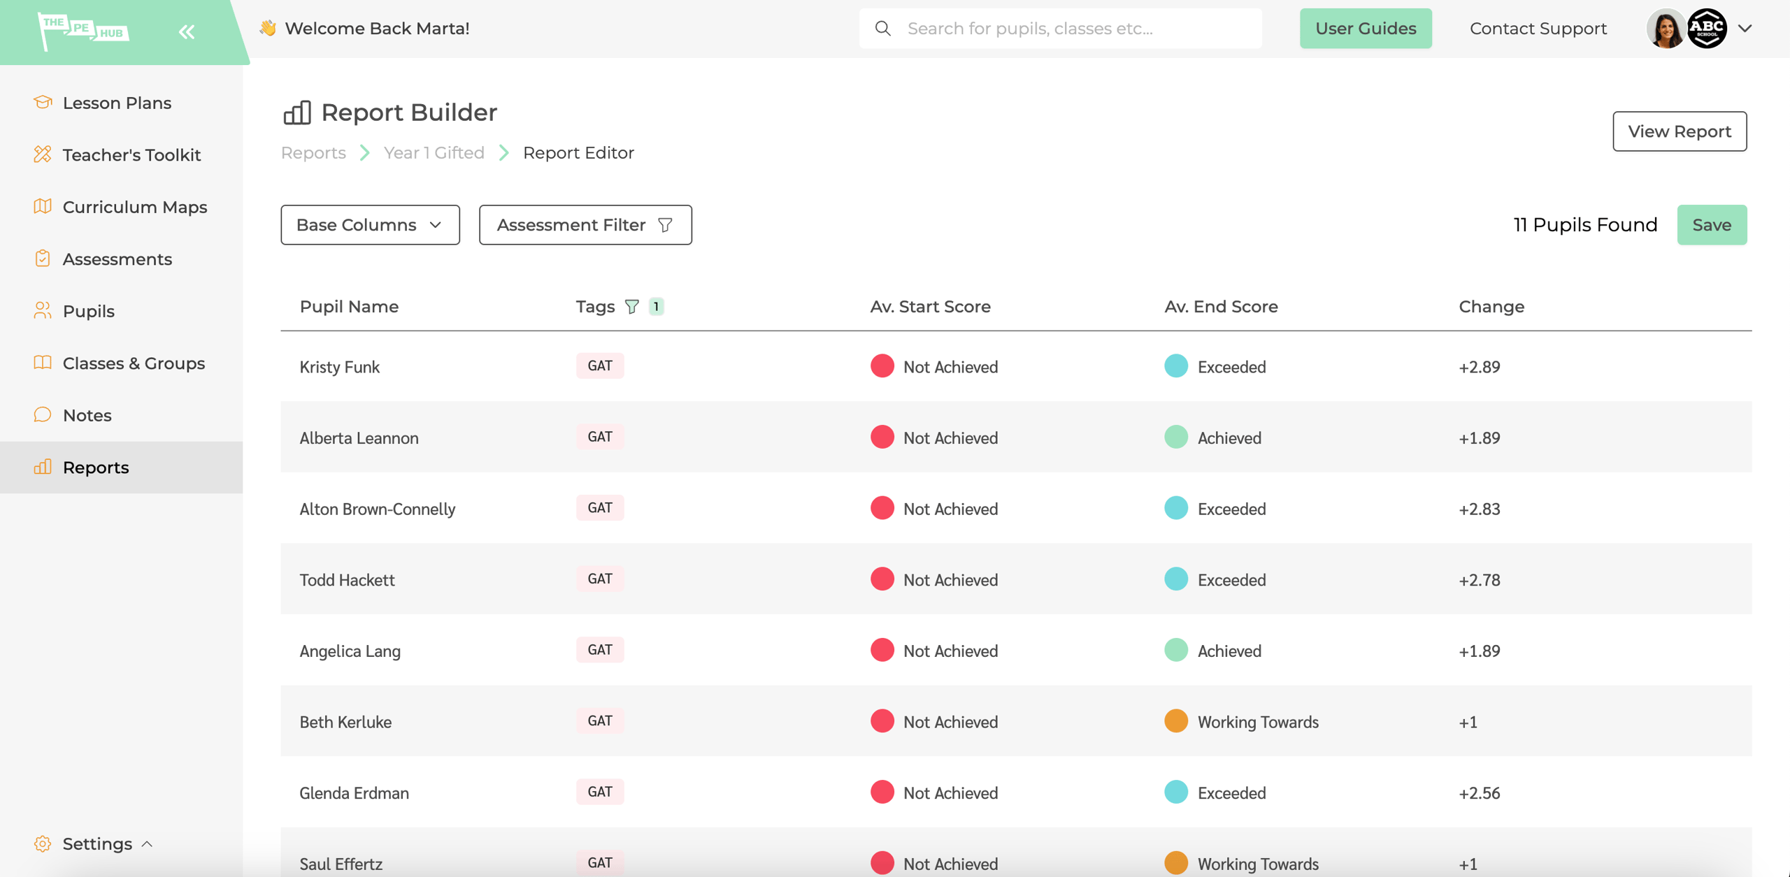Collapse the Settings expander
This screenshot has width=1790, height=877.
148,843
